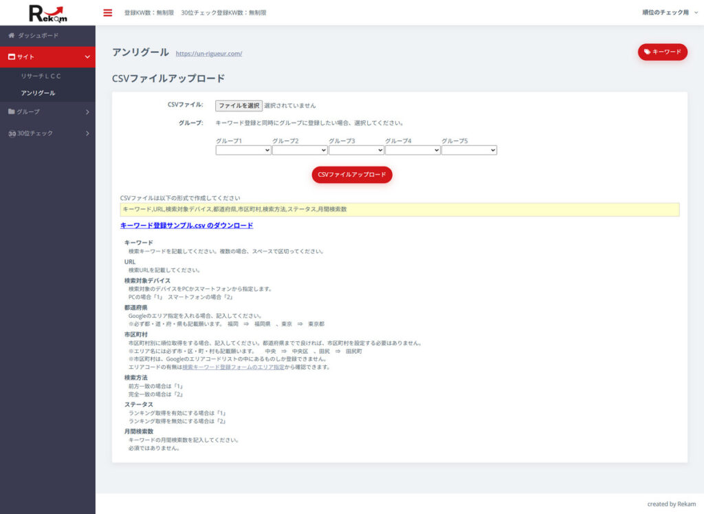This screenshot has height=514, width=704.
Task: Download the キーワード登録サンプル.csv link
Action: tap(186, 226)
